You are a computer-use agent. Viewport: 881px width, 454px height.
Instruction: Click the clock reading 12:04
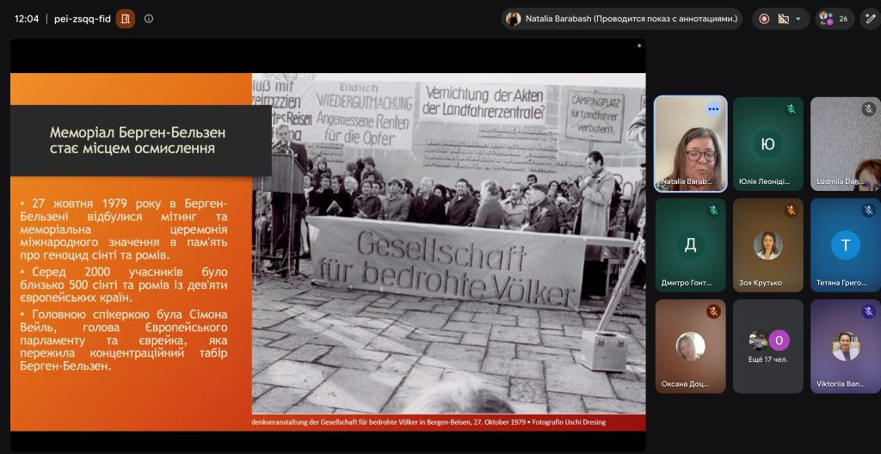[27, 19]
